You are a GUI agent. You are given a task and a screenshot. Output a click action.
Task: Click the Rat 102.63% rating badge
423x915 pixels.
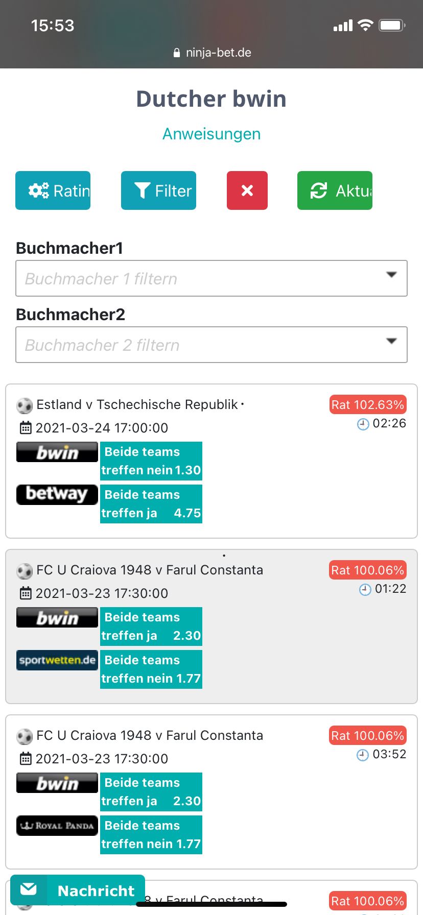[x=368, y=404]
